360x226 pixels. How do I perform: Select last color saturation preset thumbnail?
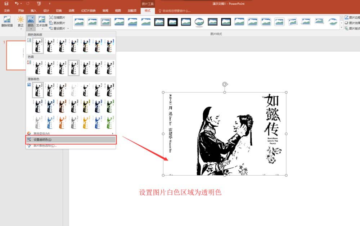[109, 46]
